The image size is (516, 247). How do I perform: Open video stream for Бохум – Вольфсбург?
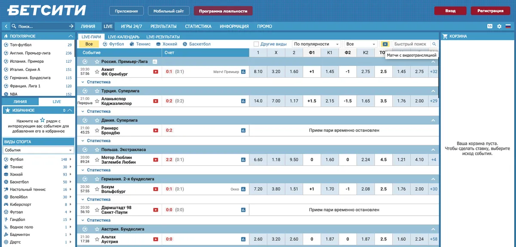point(156,189)
